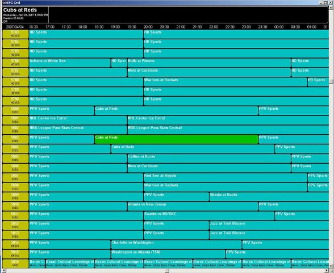Select Charlotte vs Washington program
Viewport: 334px width, 273px height.
(x=176, y=245)
